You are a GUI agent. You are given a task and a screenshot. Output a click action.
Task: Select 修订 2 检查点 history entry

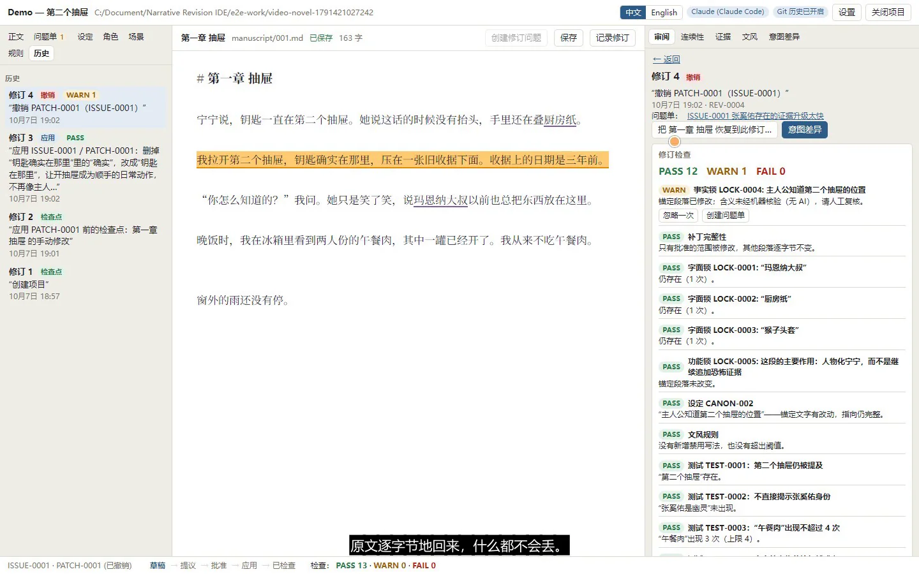click(86, 235)
